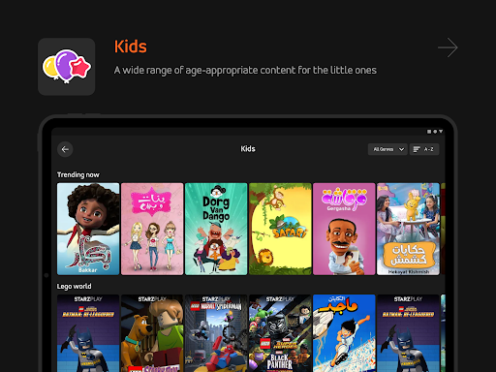The width and height of the screenshot is (496, 372).
Task: Click the Kids balloons icon
Action: coord(67,67)
